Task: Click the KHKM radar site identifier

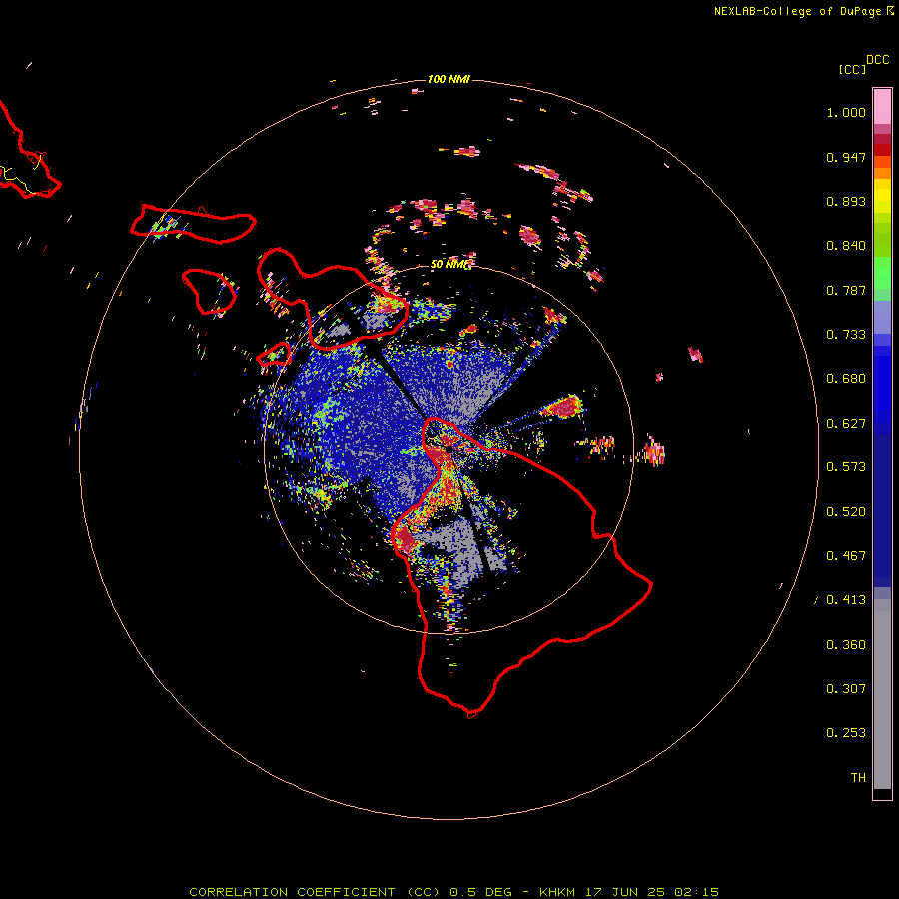Action: click(557, 892)
